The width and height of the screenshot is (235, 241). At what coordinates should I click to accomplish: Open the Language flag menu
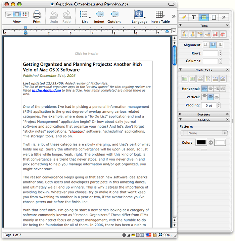(x=139, y=14)
